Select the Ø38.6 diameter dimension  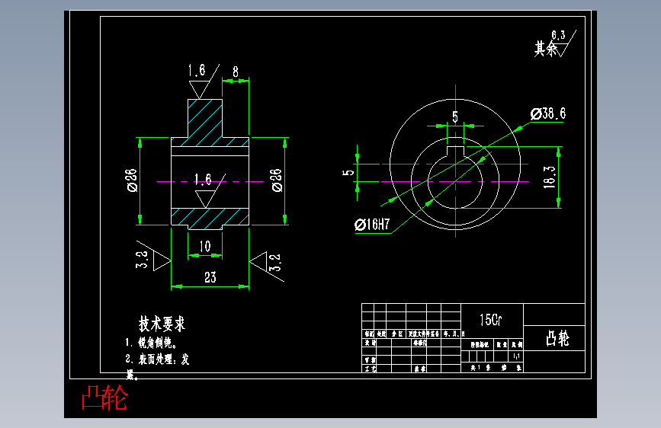548,113
